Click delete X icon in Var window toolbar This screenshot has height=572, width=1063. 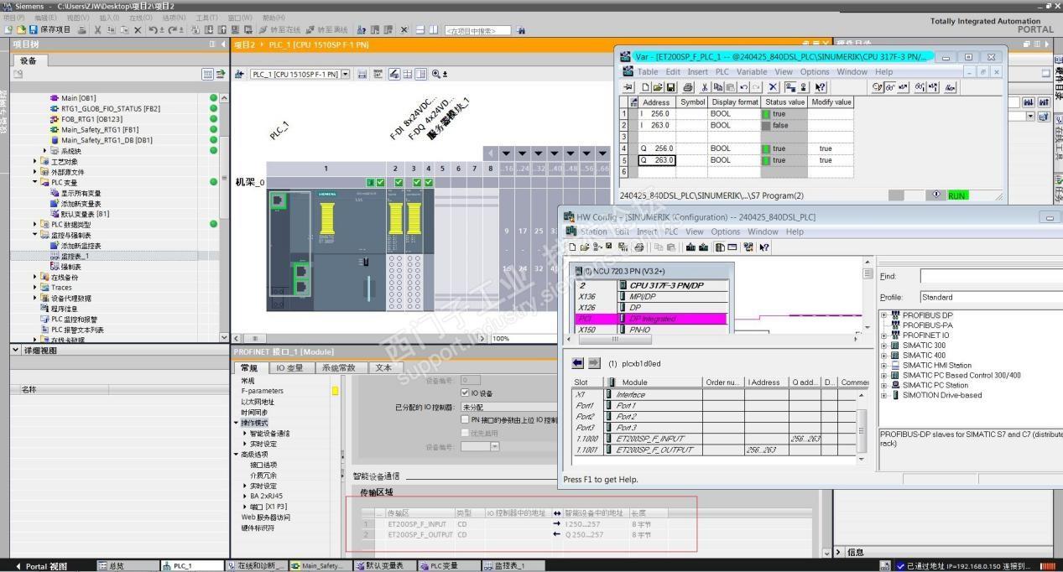pos(773,87)
